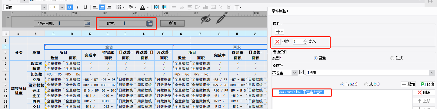This screenshot has width=437, height=109.
Task: Click the merge cells icon
Action: click(156, 7)
